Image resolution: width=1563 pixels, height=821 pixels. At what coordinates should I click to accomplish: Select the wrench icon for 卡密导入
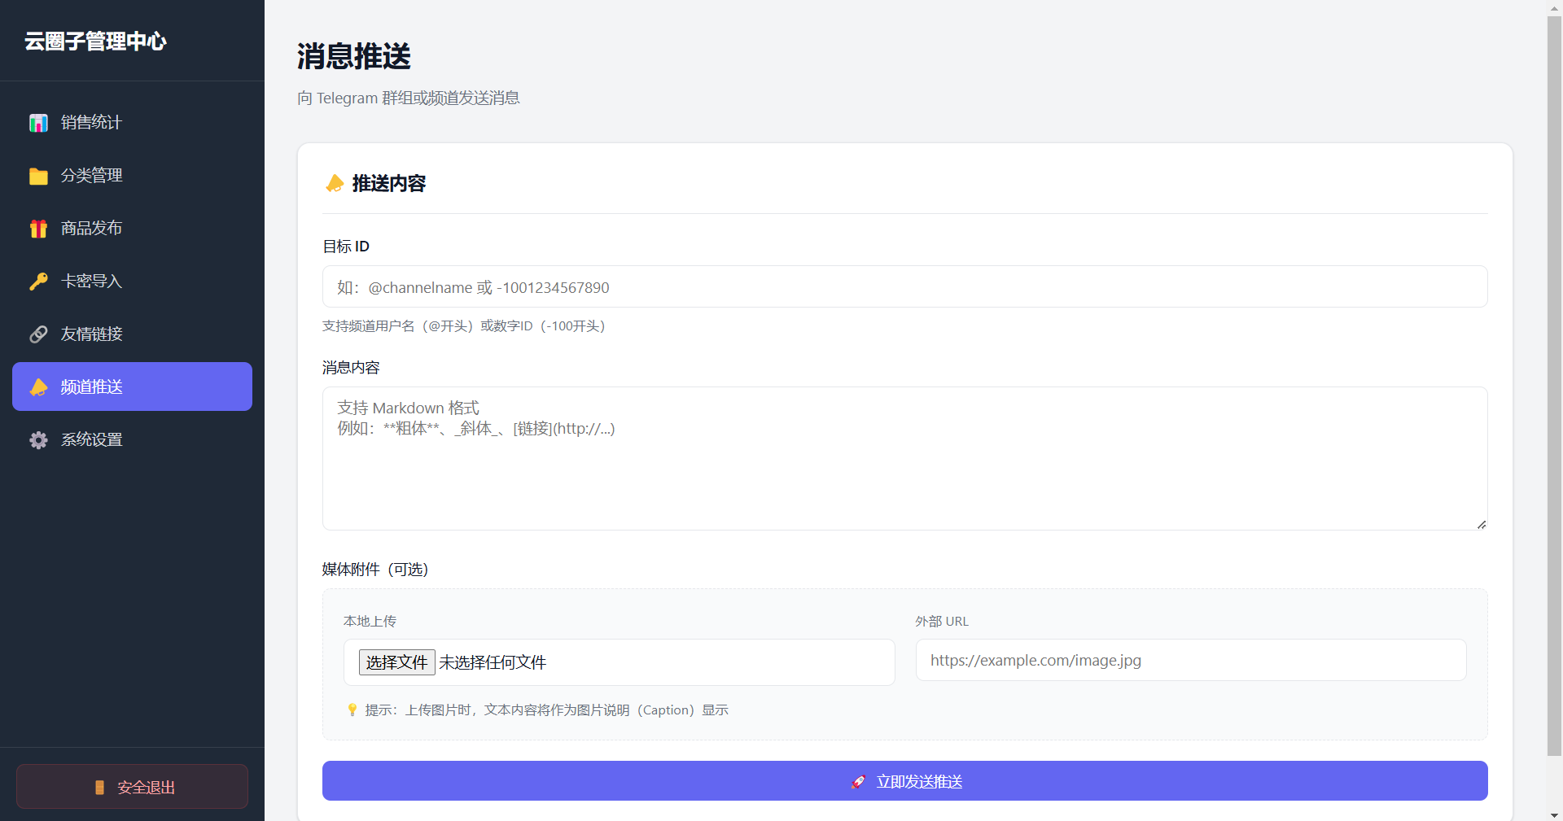click(38, 281)
